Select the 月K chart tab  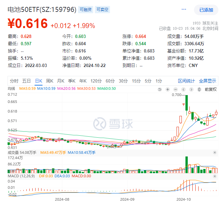[x=61, y=81]
